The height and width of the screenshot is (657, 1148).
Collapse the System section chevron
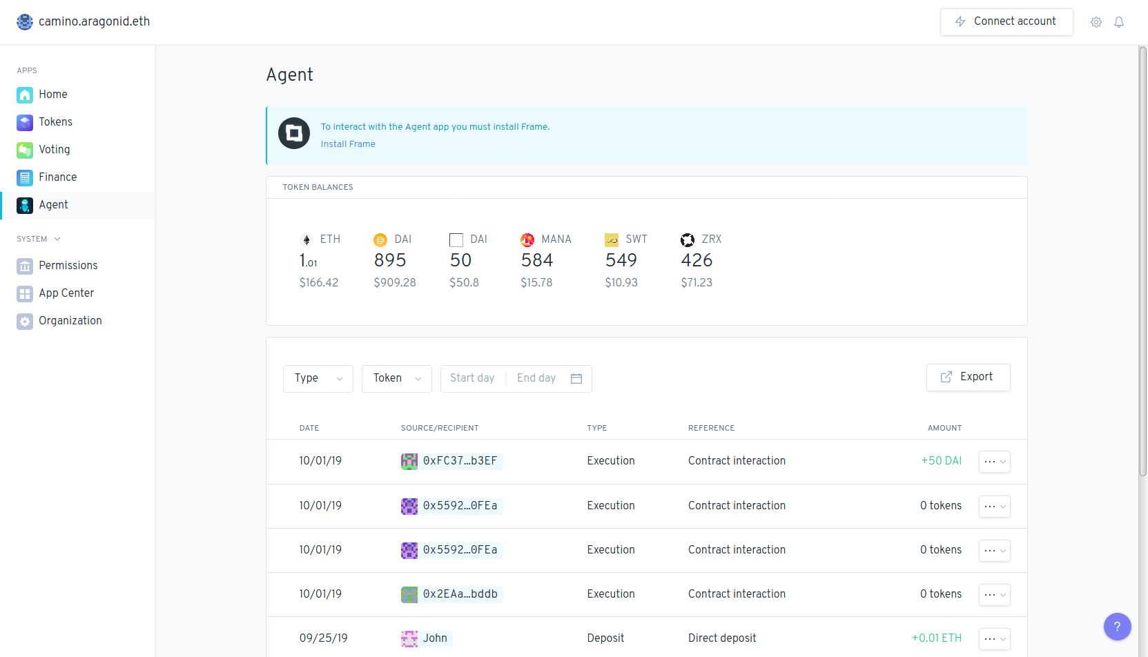pyautogui.click(x=57, y=239)
